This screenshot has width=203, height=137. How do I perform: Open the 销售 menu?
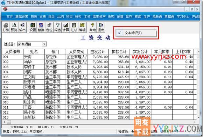(x=120, y=16)
